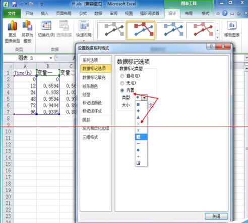The width and height of the screenshot is (248, 223).
Task: Open the Name Box dropdown arrow
Action: [x=51, y=58]
